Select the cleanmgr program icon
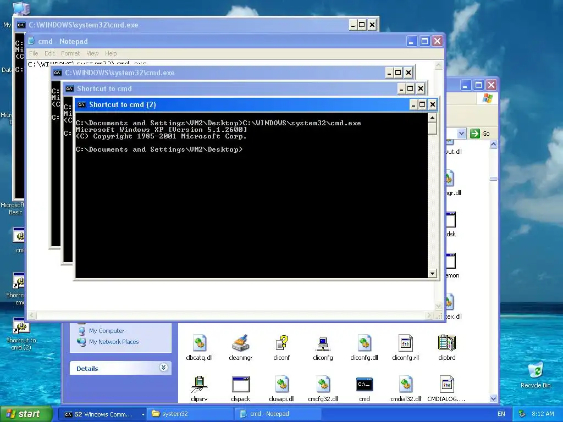 pos(241,343)
